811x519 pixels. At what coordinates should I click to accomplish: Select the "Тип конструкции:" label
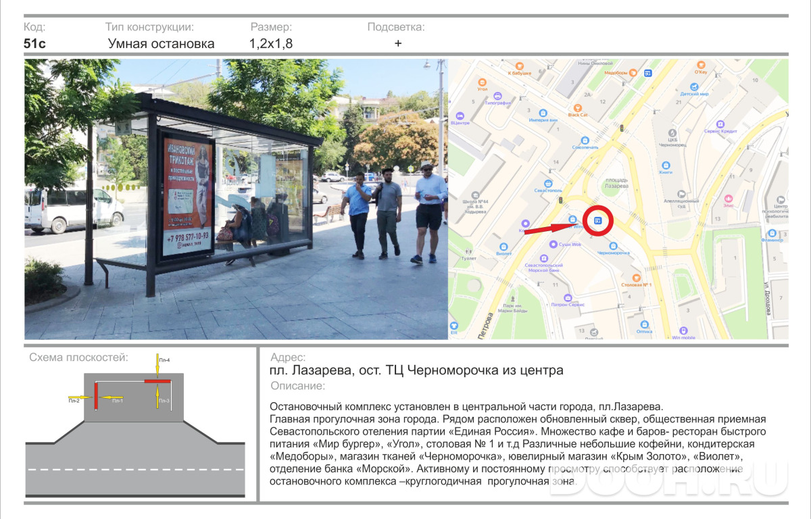pos(149,27)
